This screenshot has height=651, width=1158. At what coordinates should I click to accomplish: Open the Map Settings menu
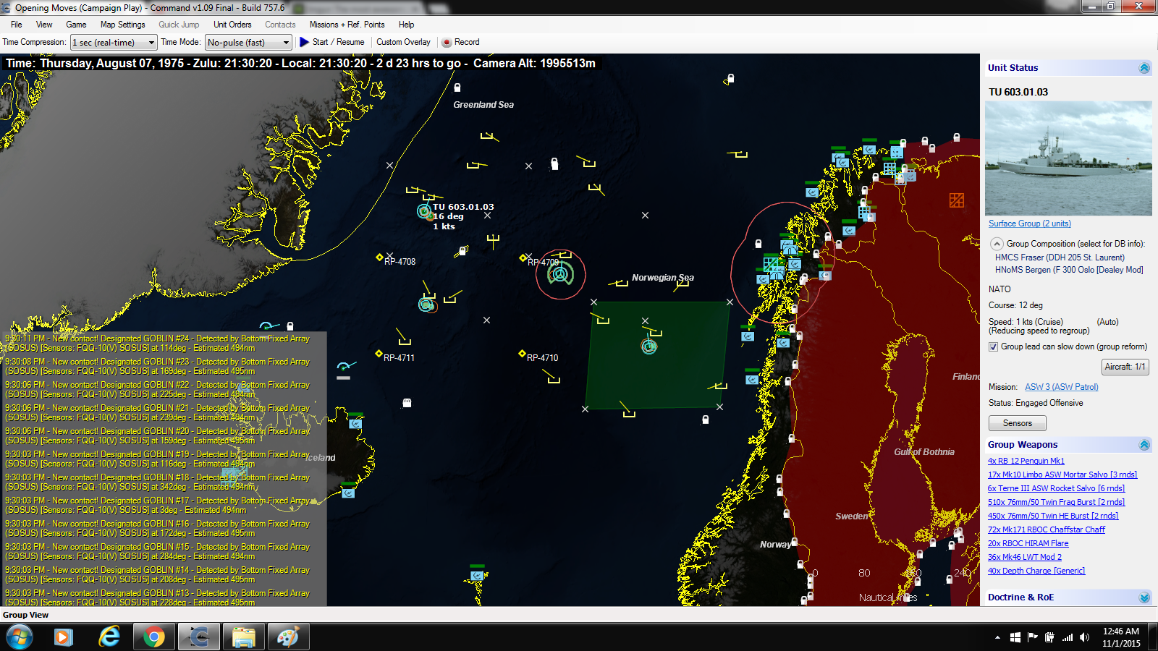point(123,25)
